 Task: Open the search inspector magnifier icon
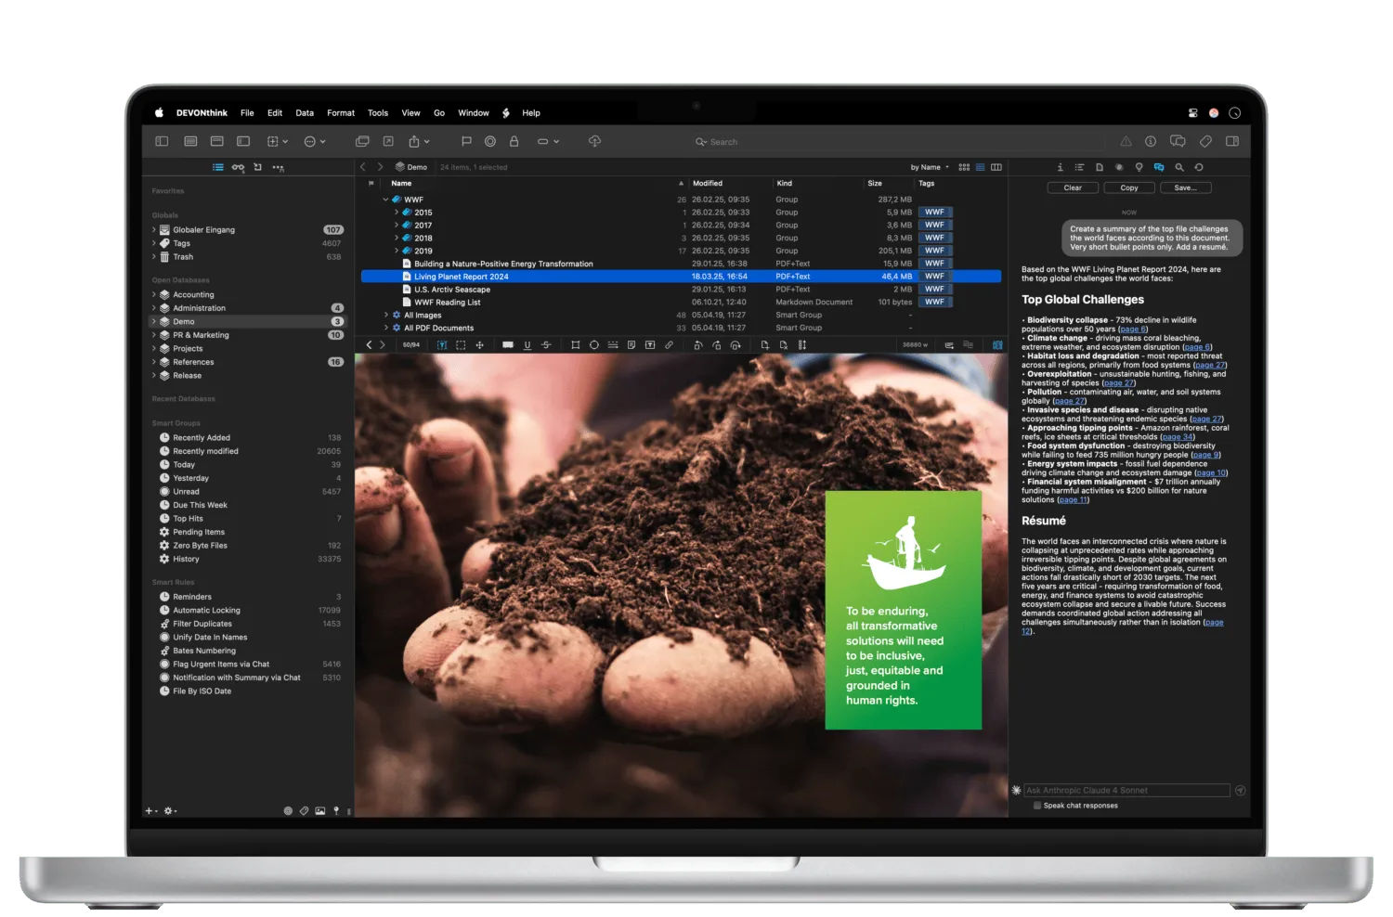click(1178, 168)
